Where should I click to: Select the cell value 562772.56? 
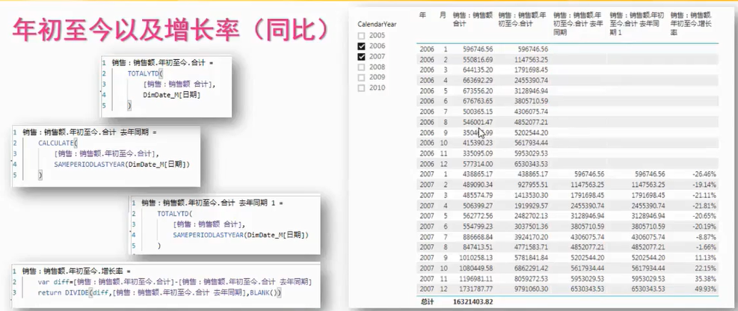pos(477,215)
